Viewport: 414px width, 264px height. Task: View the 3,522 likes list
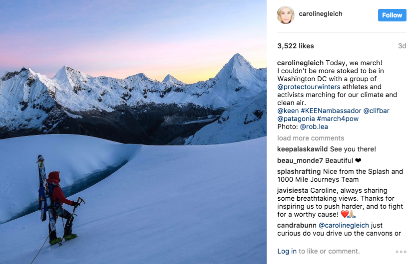click(296, 46)
